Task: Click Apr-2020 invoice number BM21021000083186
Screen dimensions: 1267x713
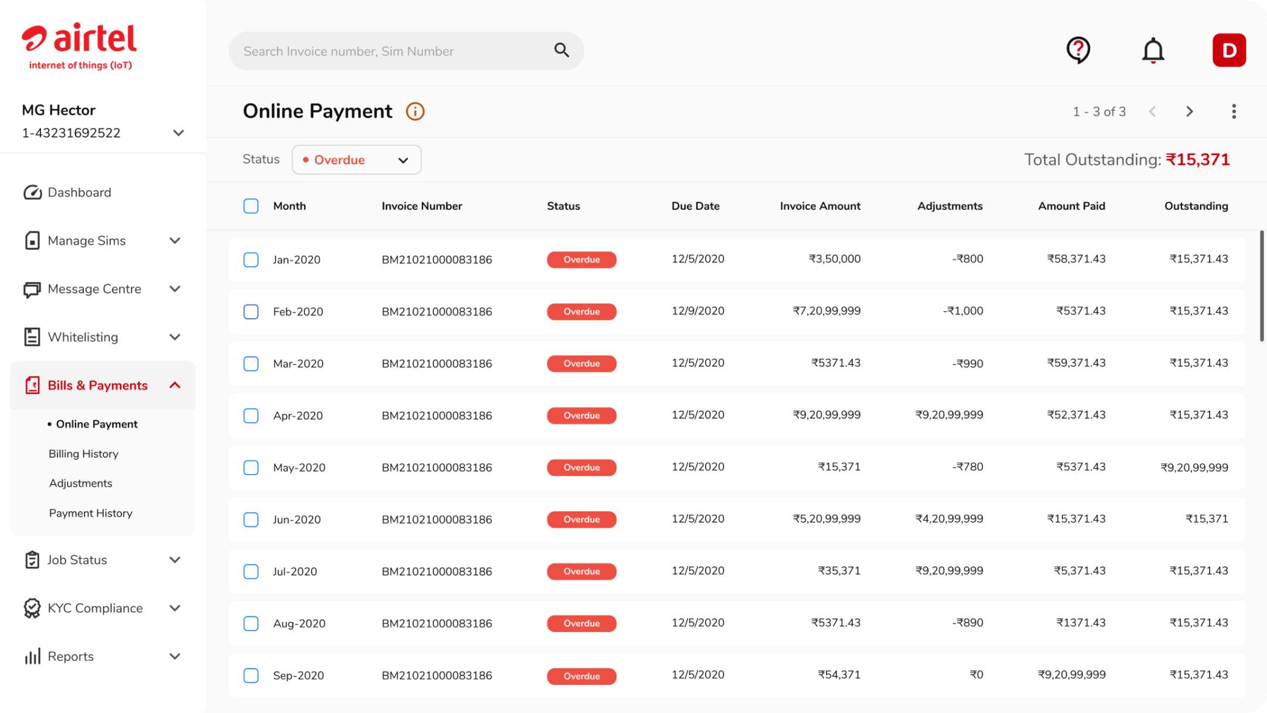Action: click(436, 416)
